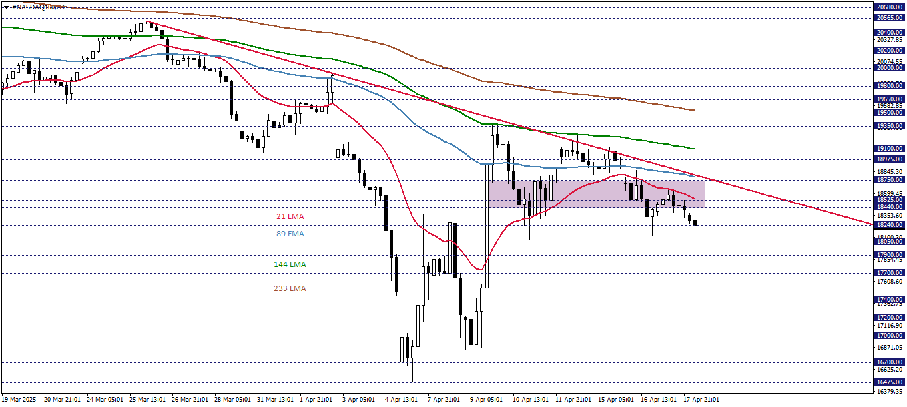Click the 3 Apr 05:01 date label
Viewport: 907px width, 407px height.
click(x=359, y=400)
